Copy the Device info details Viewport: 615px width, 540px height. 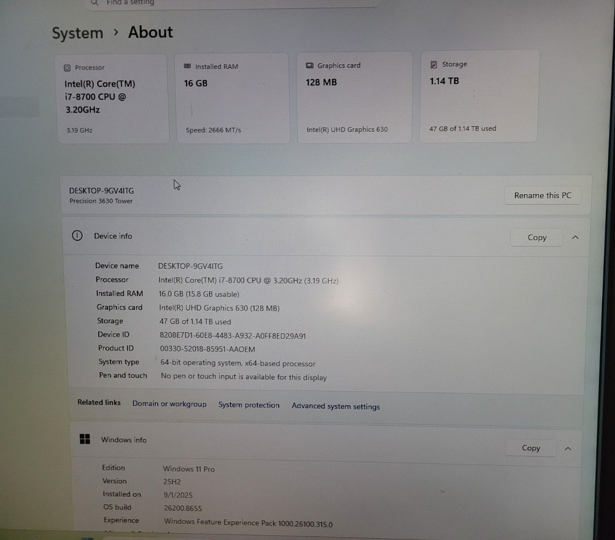[537, 237]
